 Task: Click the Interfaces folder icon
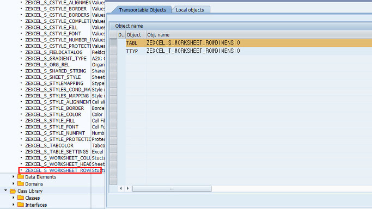(21, 205)
